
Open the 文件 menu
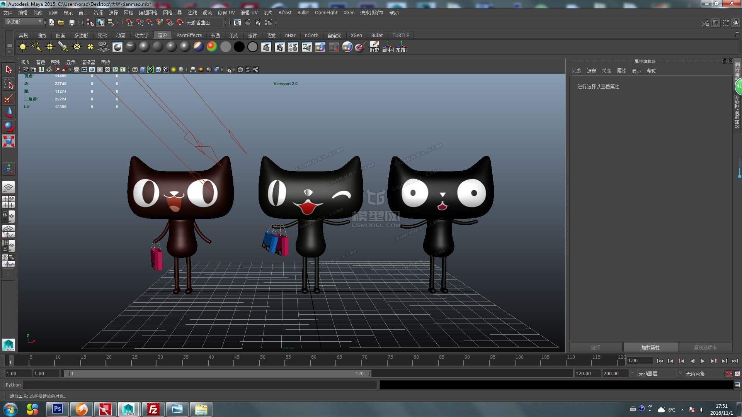pyautogui.click(x=8, y=13)
